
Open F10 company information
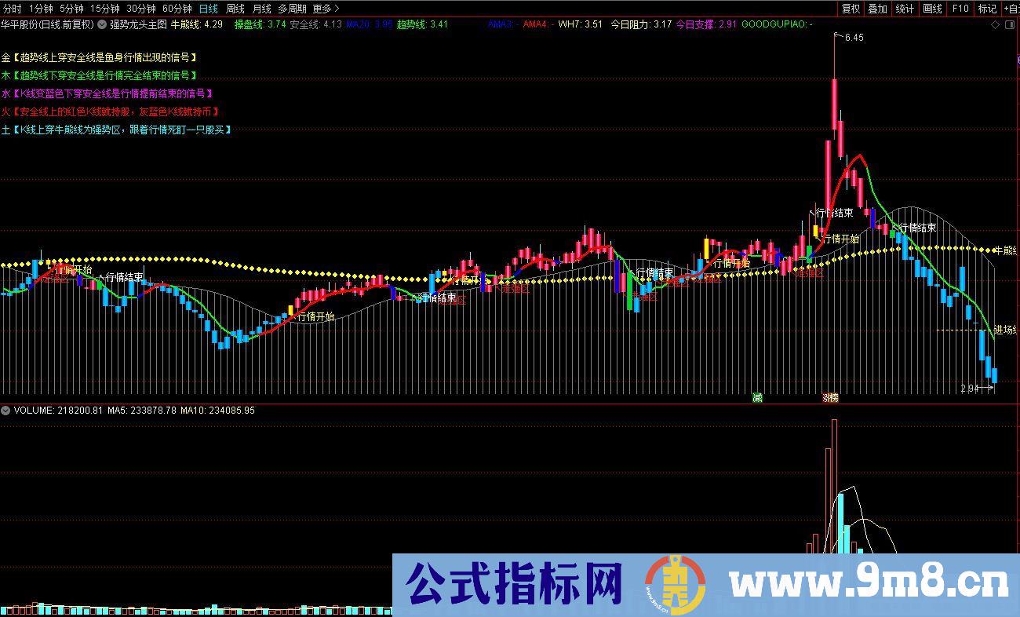(960, 9)
